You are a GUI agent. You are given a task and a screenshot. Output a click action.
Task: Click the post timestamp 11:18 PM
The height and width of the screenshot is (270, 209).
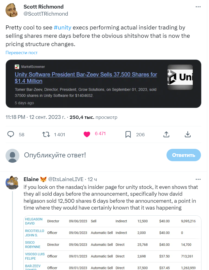click(x=15, y=117)
